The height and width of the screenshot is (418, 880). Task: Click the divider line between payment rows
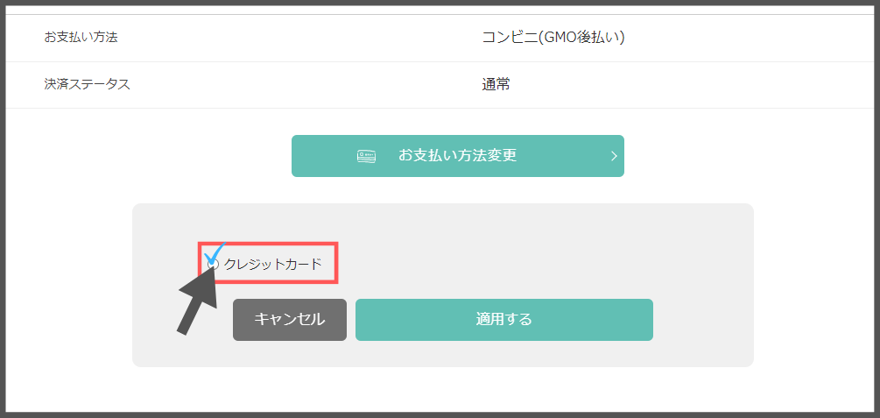pyautogui.click(x=442, y=62)
